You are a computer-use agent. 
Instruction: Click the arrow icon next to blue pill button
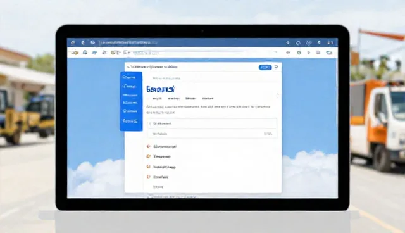276,67
